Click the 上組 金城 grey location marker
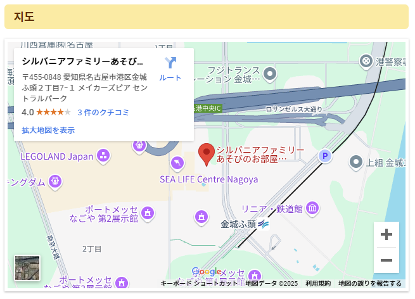415x299 pixels. click(356, 162)
